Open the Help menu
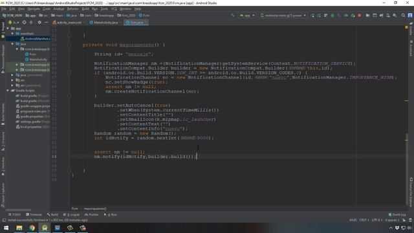This screenshot has height=233, width=414. click(138, 9)
